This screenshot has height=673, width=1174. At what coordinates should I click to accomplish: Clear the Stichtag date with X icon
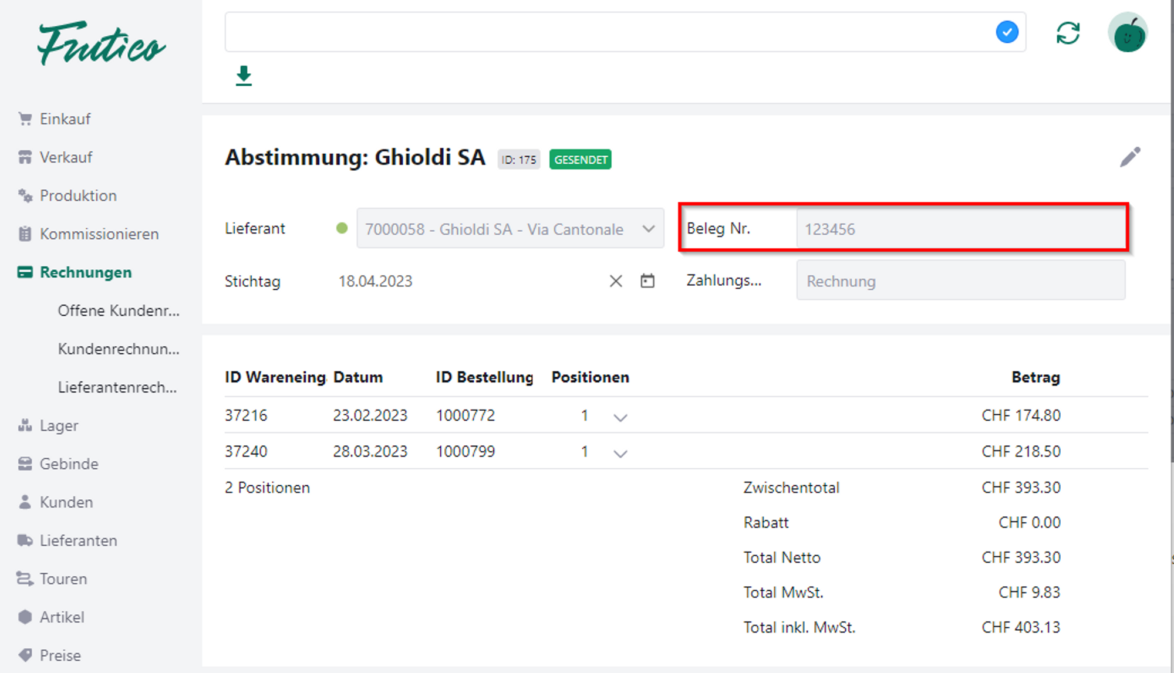pos(616,281)
